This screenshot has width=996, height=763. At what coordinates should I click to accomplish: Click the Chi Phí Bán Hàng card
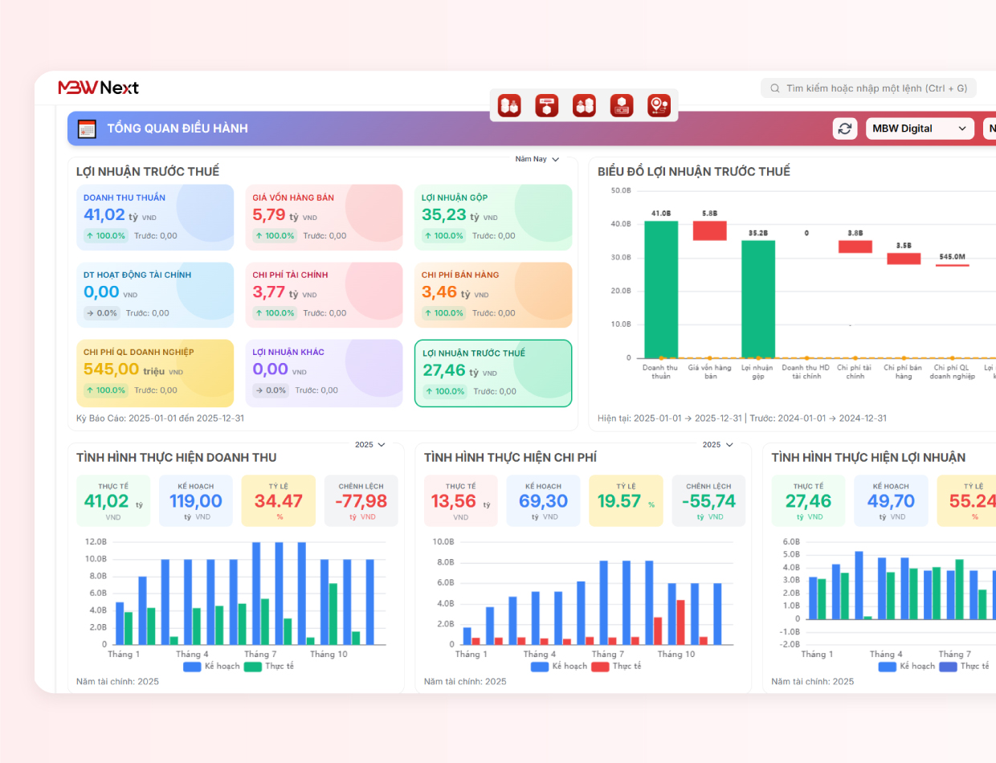click(x=493, y=295)
